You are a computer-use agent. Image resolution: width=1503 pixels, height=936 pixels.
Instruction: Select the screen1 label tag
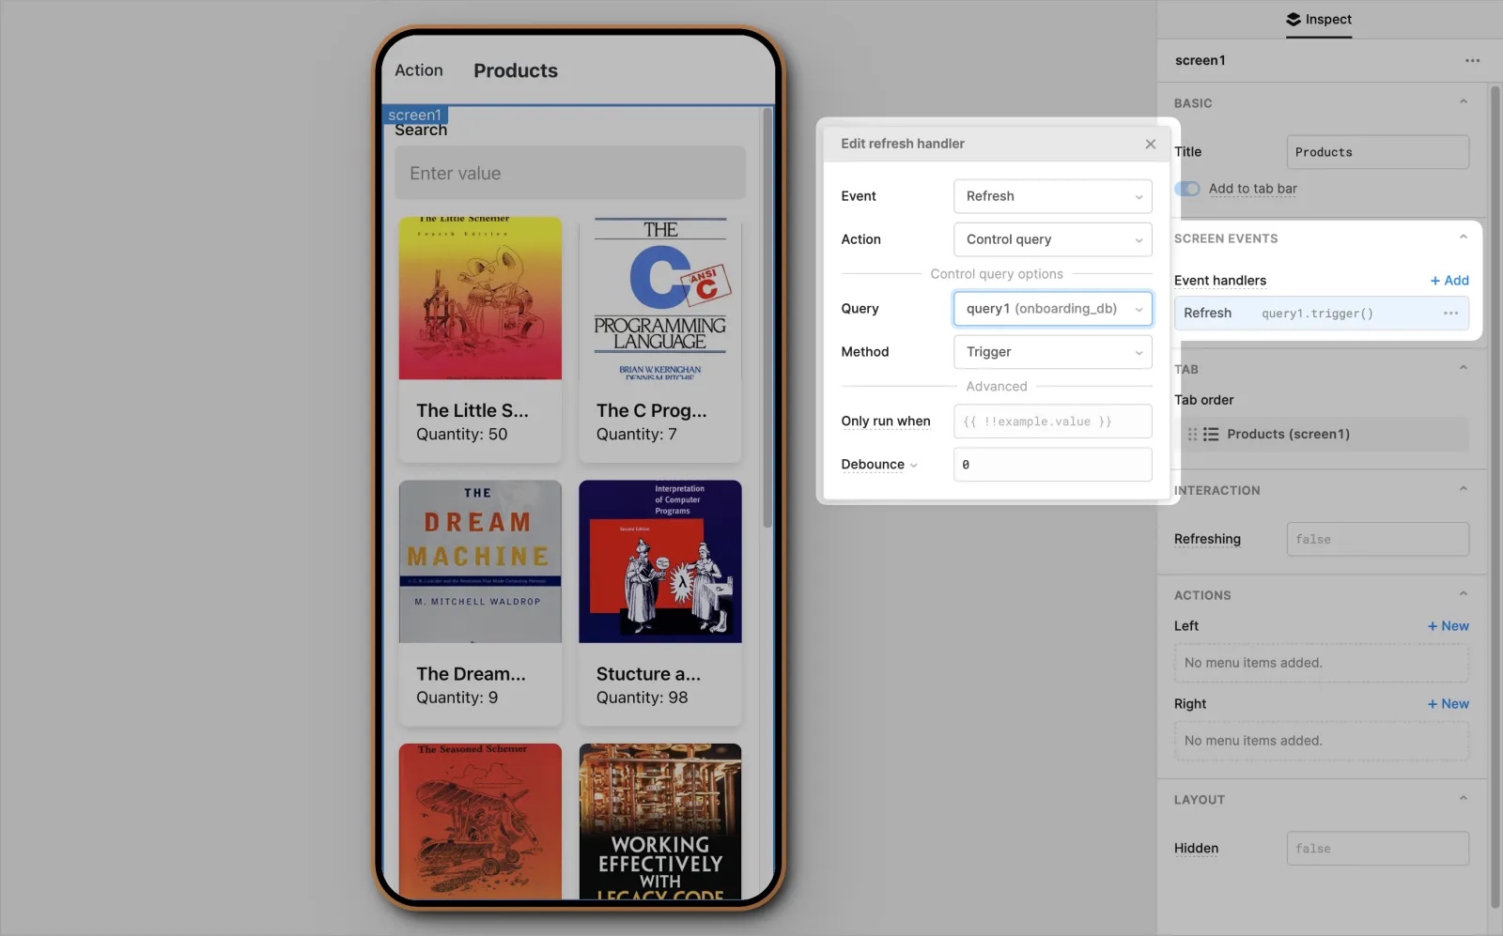(x=414, y=115)
